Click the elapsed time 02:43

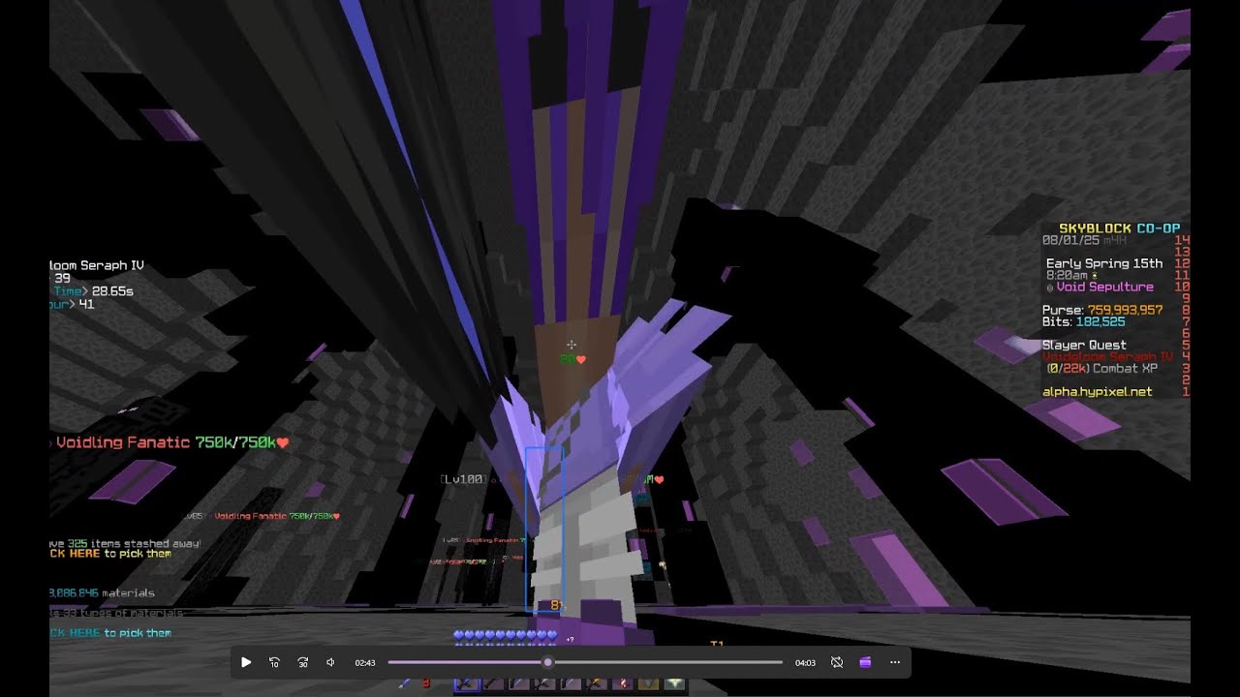(365, 663)
